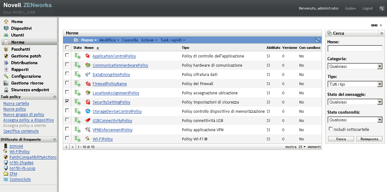The image size is (387, 192).
Task: Click the FirewallPolicyName red firewall icon
Action: point(88,84)
